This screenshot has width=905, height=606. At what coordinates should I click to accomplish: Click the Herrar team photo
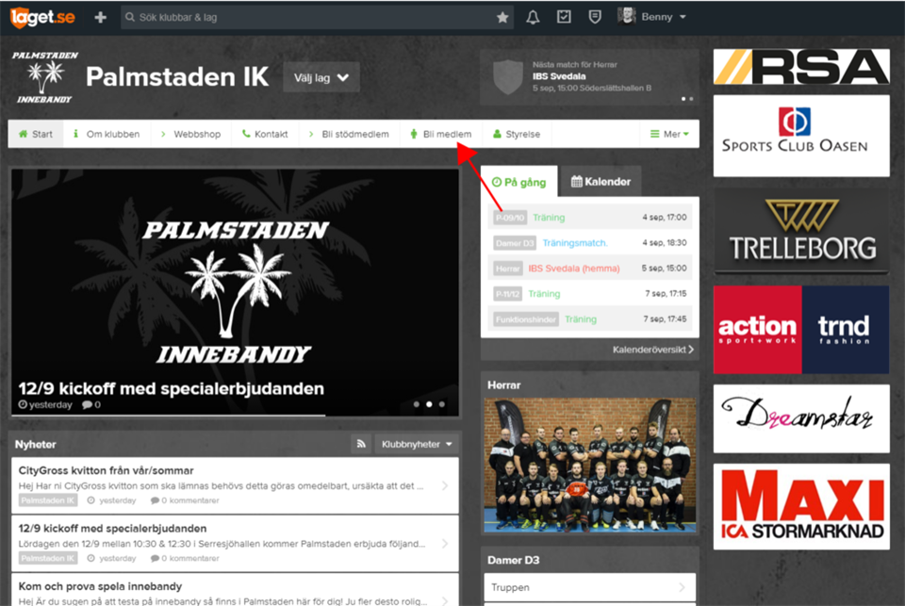click(x=589, y=465)
